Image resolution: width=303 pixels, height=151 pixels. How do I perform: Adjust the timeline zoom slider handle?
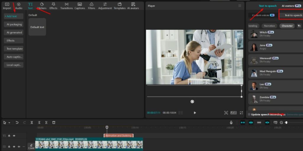286,122
